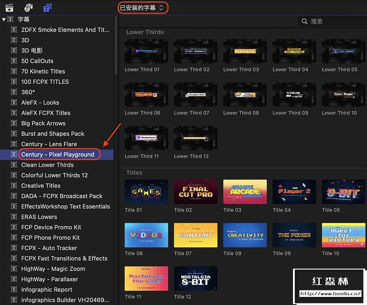Viewport: 367px width, 305px height.
Task: Select Title 10 Quest for victory thumbnail
Action: (343, 235)
